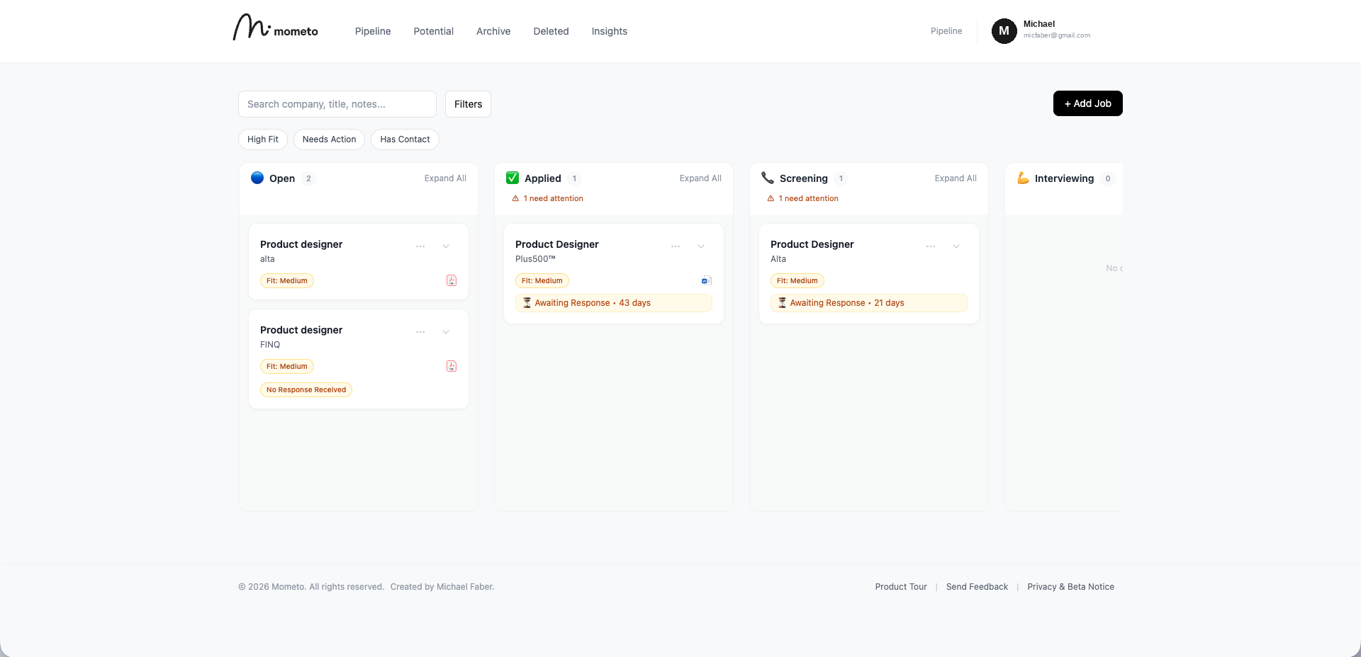Image resolution: width=1361 pixels, height=657 pixels.
Task: Open more options on Plus500 card
Action: [x=676, y=246]
